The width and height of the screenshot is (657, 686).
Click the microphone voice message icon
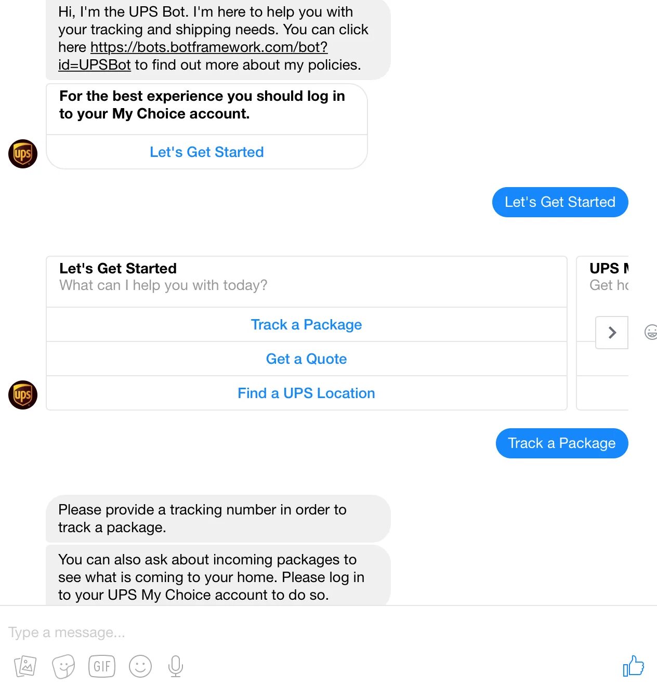tap(176, 666)
